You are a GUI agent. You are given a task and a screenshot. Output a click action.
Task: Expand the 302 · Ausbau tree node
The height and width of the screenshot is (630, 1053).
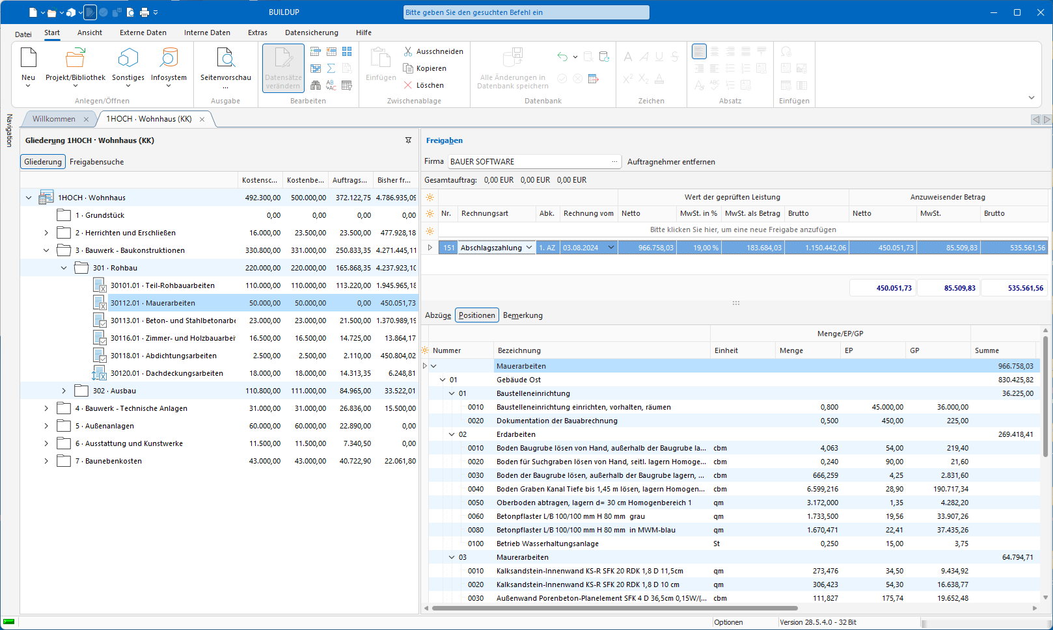[63, 390]
